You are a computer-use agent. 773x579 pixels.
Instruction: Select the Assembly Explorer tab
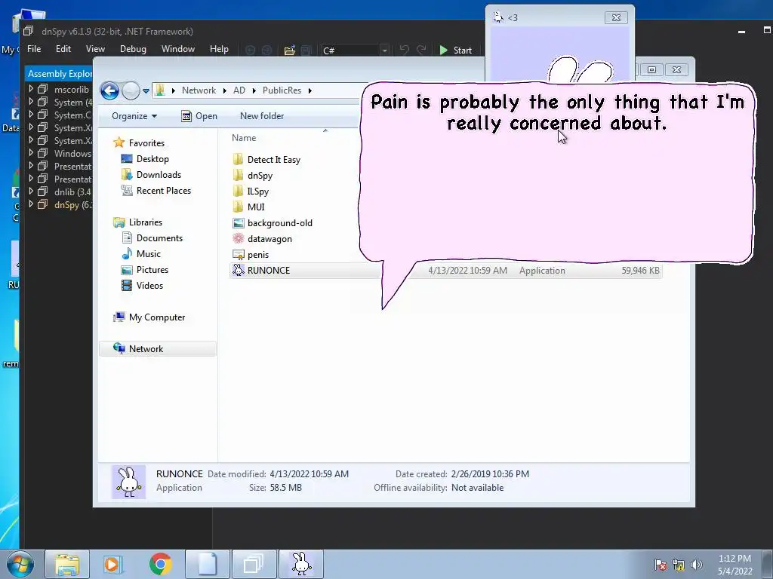click(59, 73)
